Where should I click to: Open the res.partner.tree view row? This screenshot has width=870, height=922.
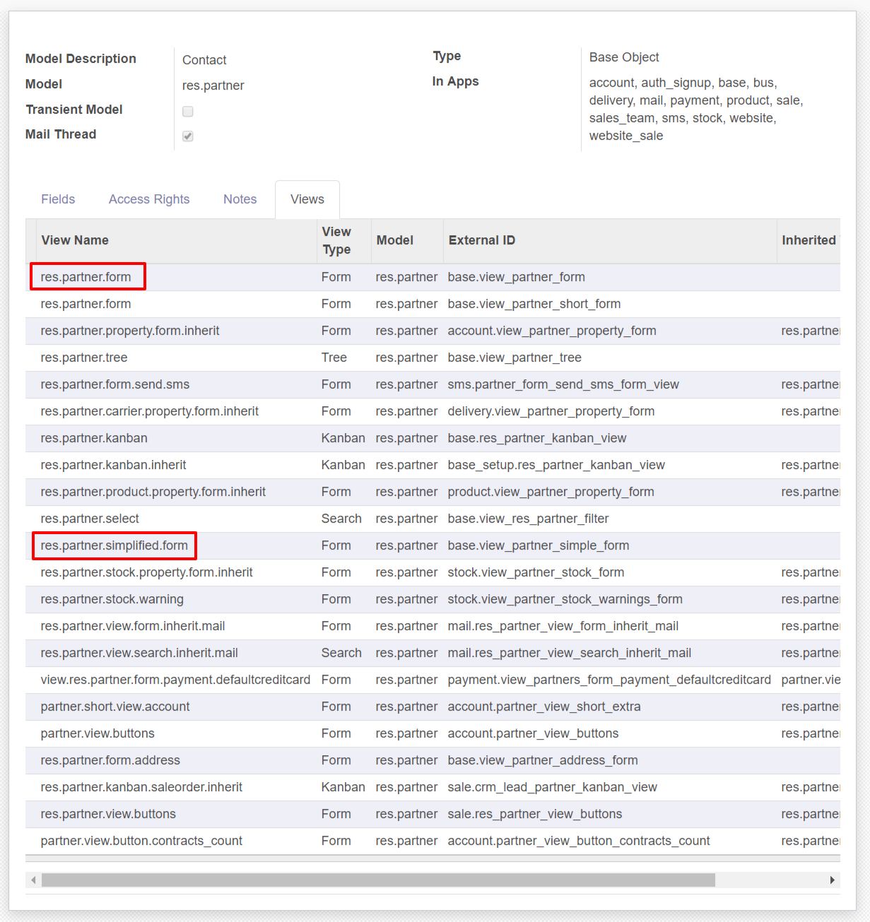pos(433,357)
